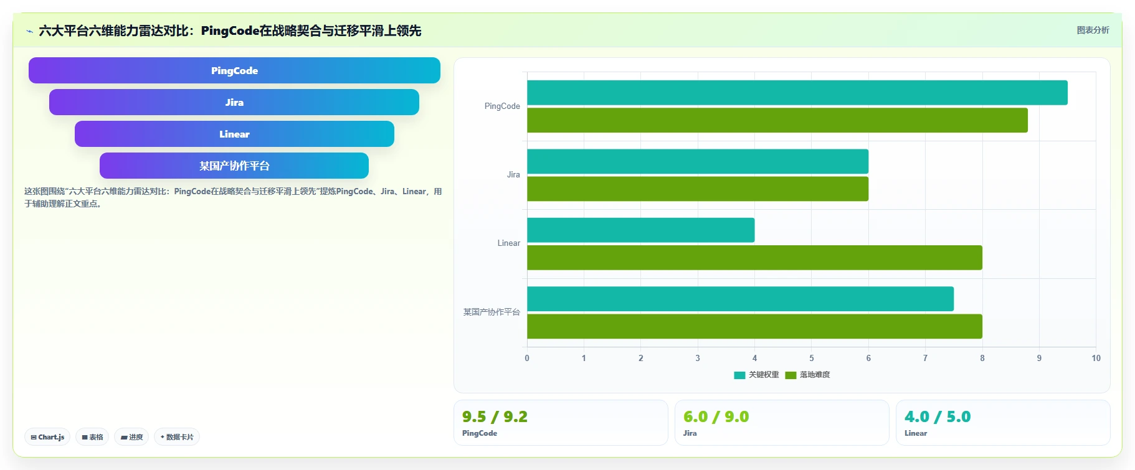Image resolution: width=1135 pixels, height=470 pixels.
Task: Click the x-axis tick label 5
Action: [811, 358]
